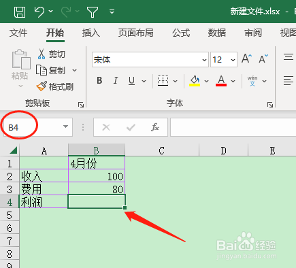Expand the 粘贴 paste options arrow
Screen dimensions: 296x268
[x=20, y=86]
